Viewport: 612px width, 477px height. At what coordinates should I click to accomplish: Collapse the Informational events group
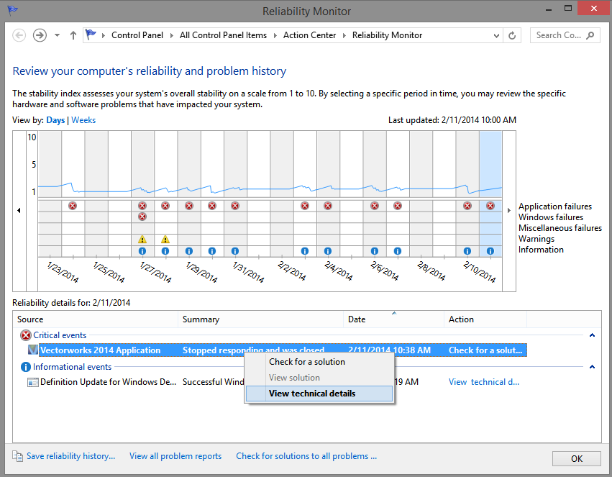592,367
